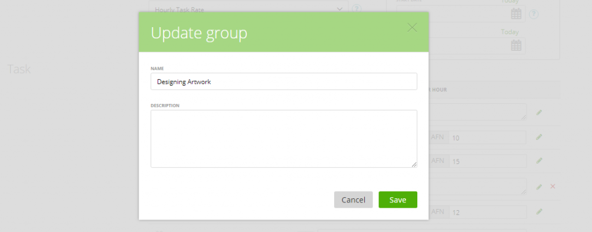Click the hourly rate field showing 12

tap(488, 212)
